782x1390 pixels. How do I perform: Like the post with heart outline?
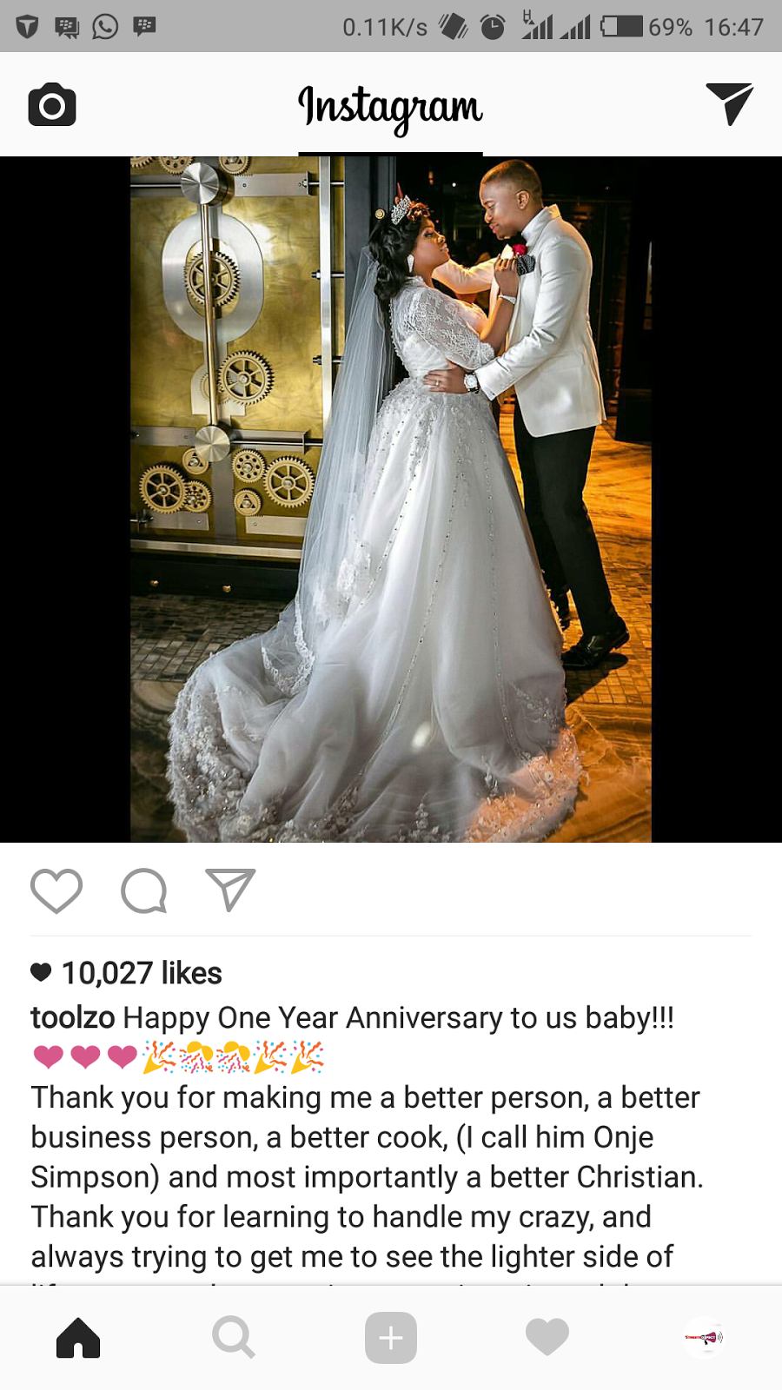tap(56, 890)
